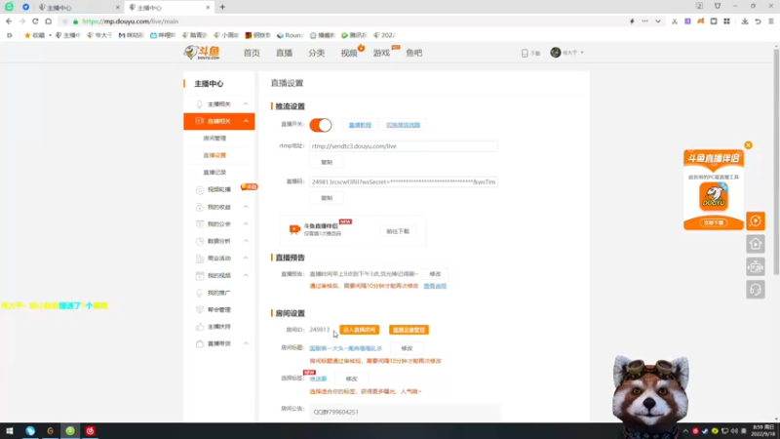The height and width of the screenshot is (439, 780).
Task: Expand the 我的收益 sidebar section
Action: [246, 207]
